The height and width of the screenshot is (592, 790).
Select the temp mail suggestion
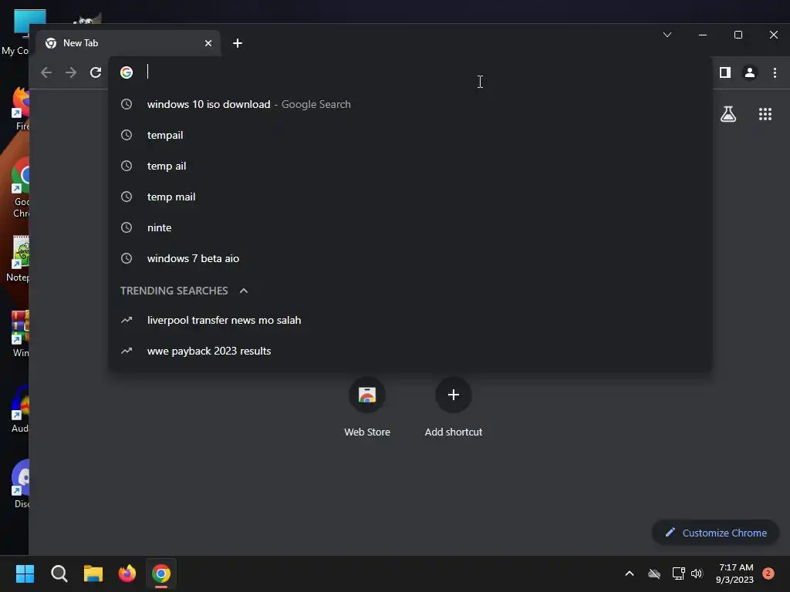pos(410,197)
